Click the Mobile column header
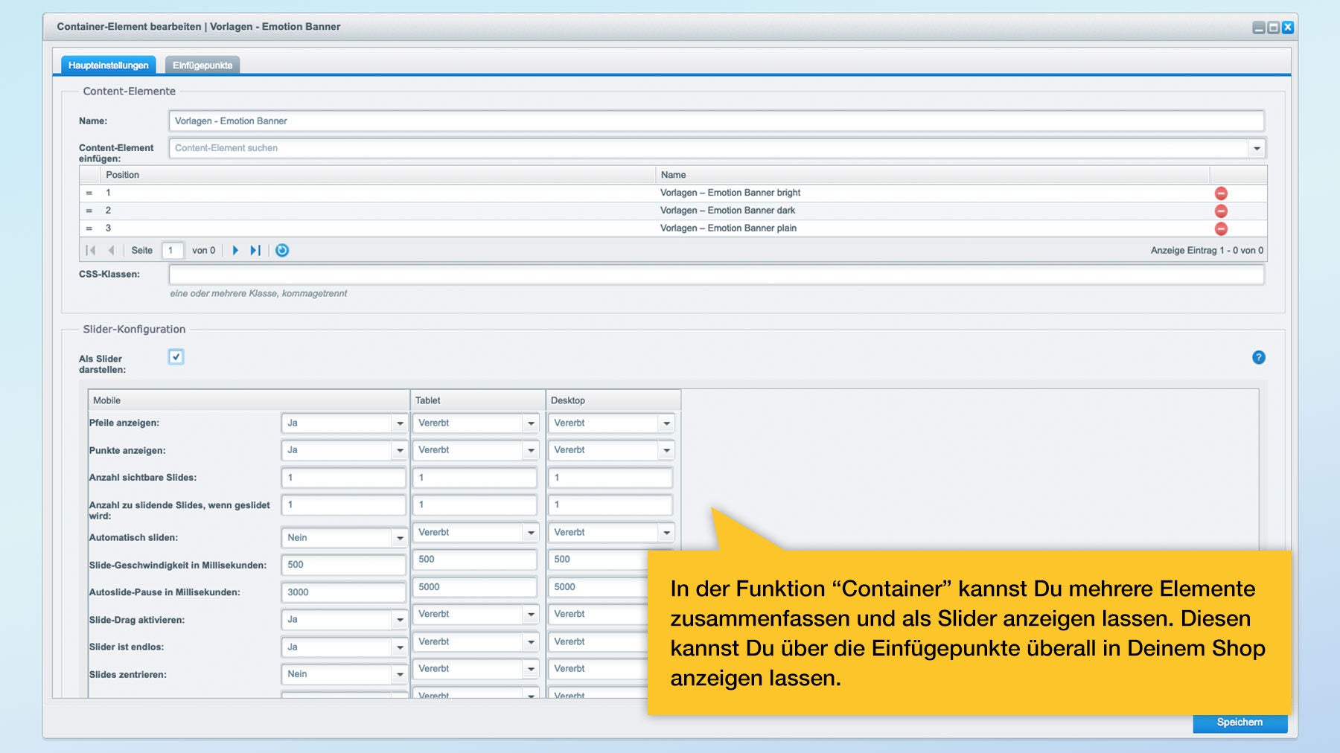This screenshot has width=1340, height=753. click(x=249, y=400)
